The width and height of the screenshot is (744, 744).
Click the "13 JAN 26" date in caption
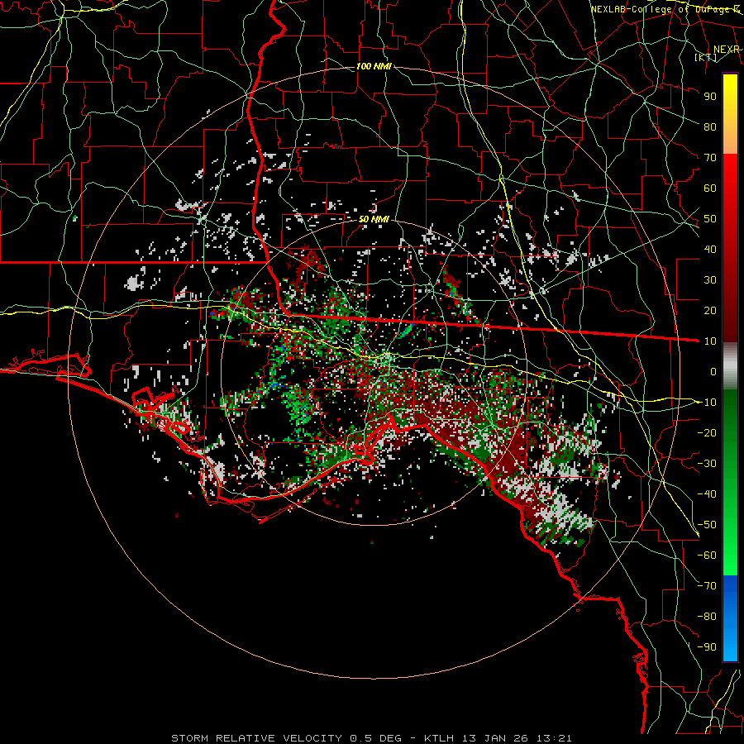495,738
